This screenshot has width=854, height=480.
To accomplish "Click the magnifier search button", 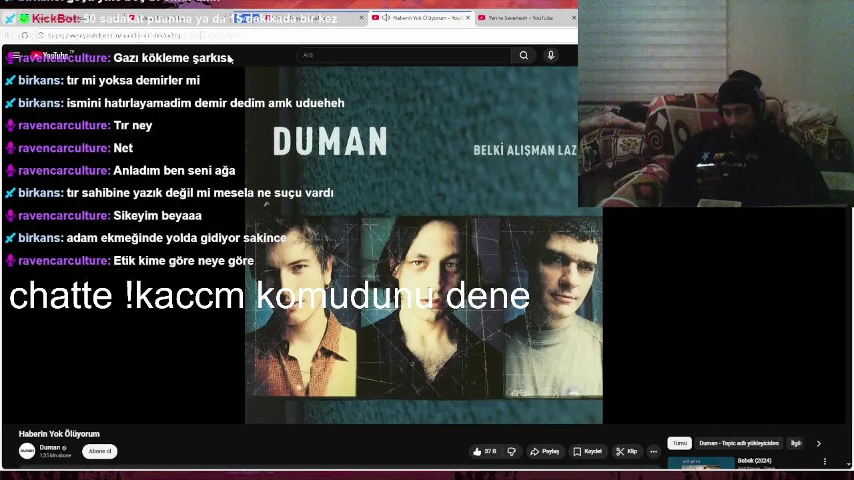I will click(524, 55).
